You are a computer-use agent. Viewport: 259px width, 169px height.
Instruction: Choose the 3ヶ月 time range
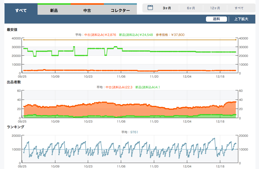[167, 8]
